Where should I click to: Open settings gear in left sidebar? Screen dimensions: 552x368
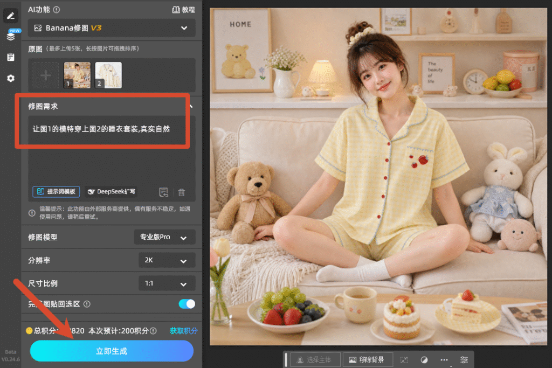tap(11, 78)
